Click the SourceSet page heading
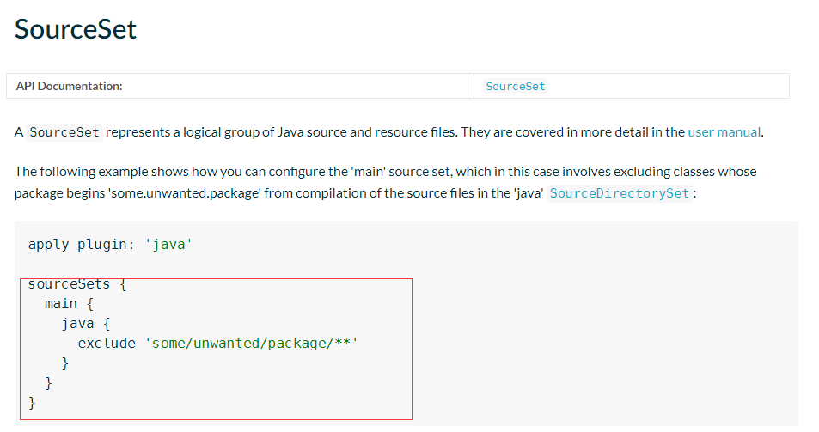The height and width of the screenshot is (432, 819). 76,29
